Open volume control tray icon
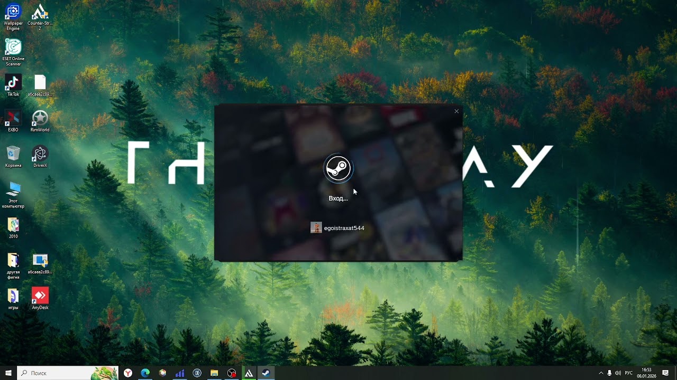 (618, 373)
